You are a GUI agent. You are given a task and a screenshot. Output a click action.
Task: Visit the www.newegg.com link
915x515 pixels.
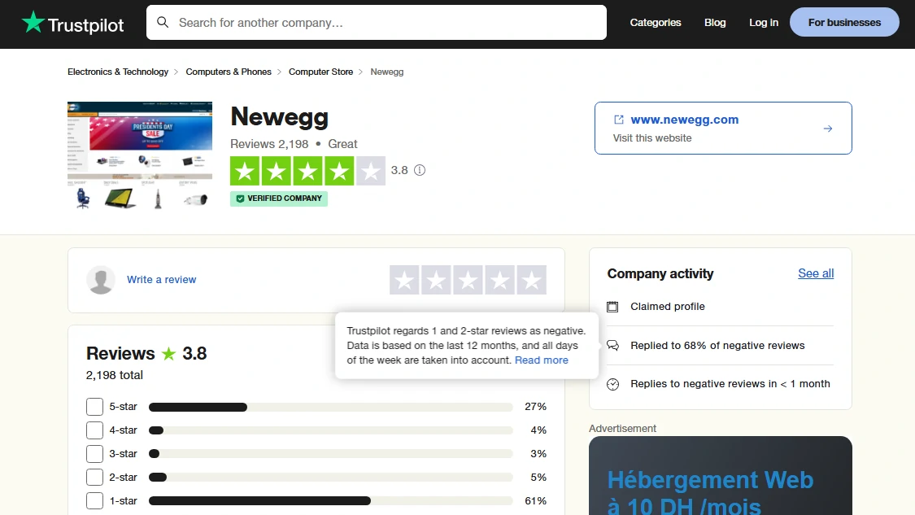pos(685,120)
